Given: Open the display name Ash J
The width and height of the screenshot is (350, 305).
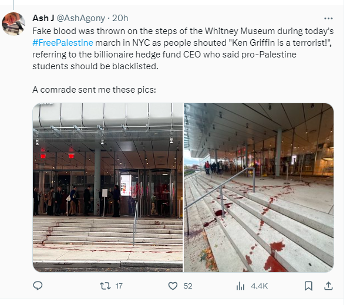Looking at the screenshot, I should point(43,18).
